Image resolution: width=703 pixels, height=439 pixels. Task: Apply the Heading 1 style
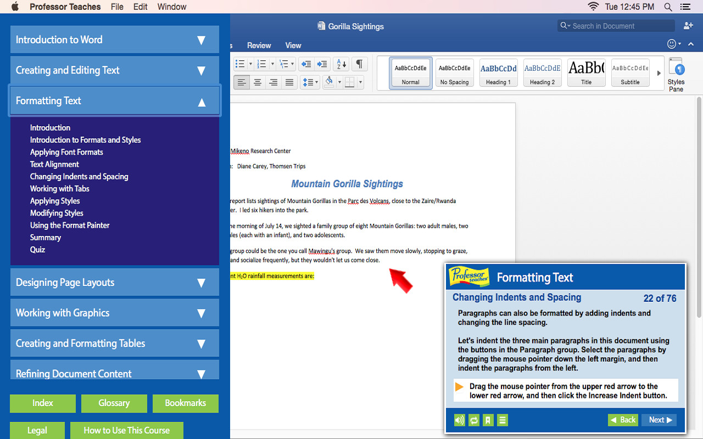(499, 73)
